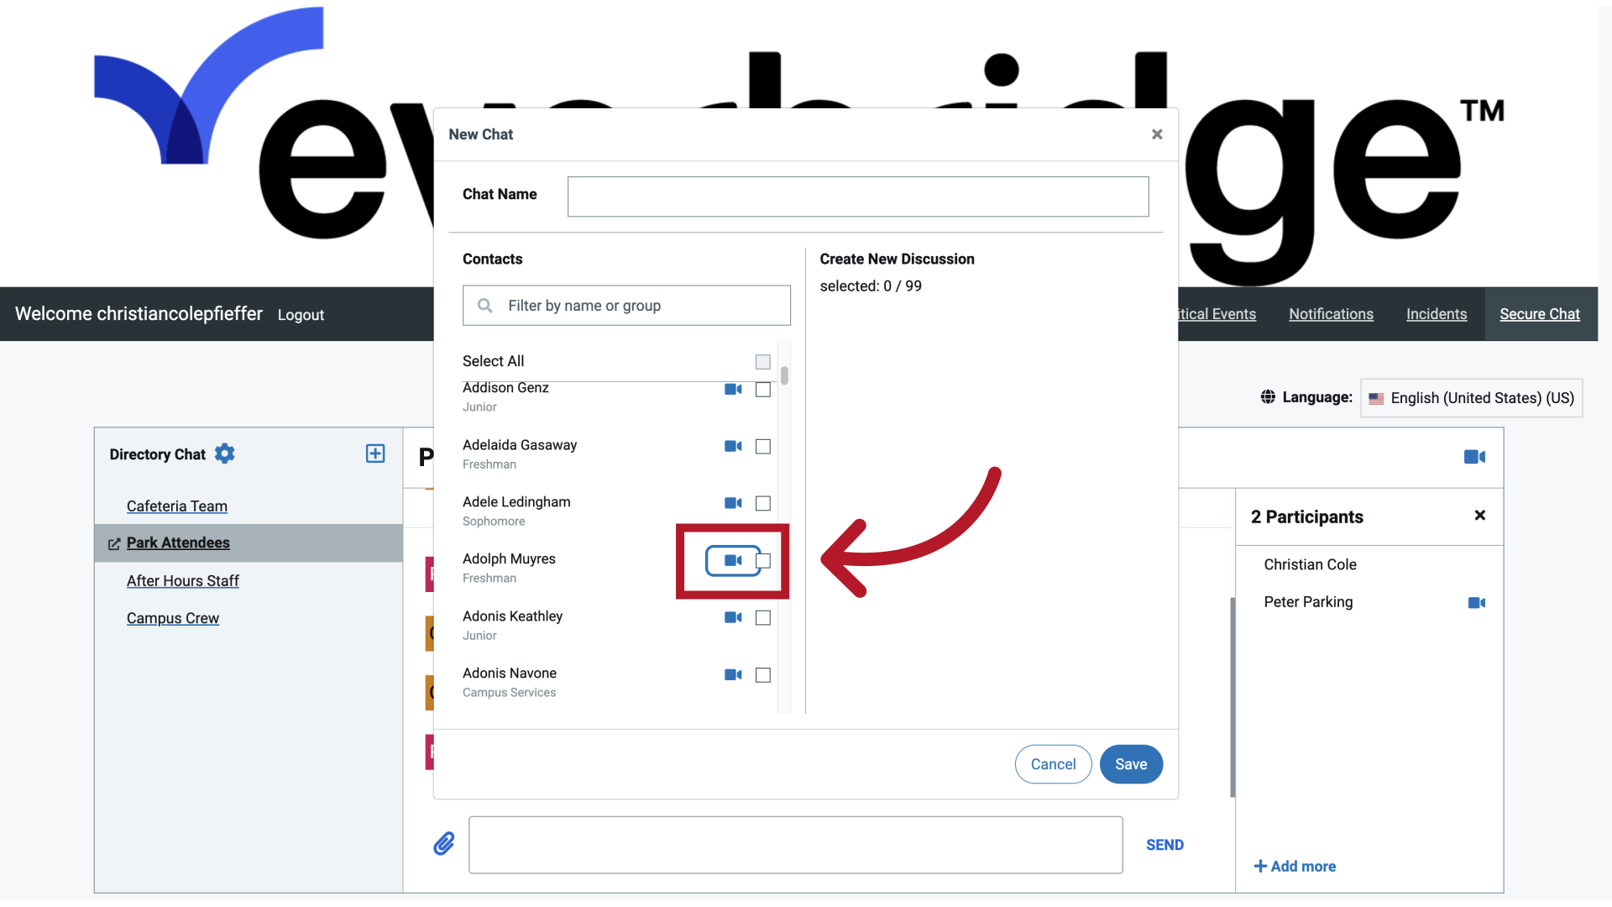Click the video camera icon for Adonis Navone
The height and width of the screenshot is (907, 1612).
coord(734,674)
